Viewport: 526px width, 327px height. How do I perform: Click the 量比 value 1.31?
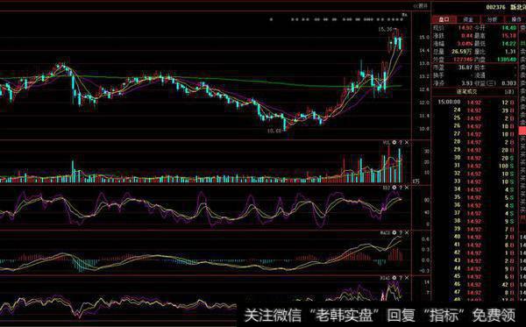tap(510, 52)
